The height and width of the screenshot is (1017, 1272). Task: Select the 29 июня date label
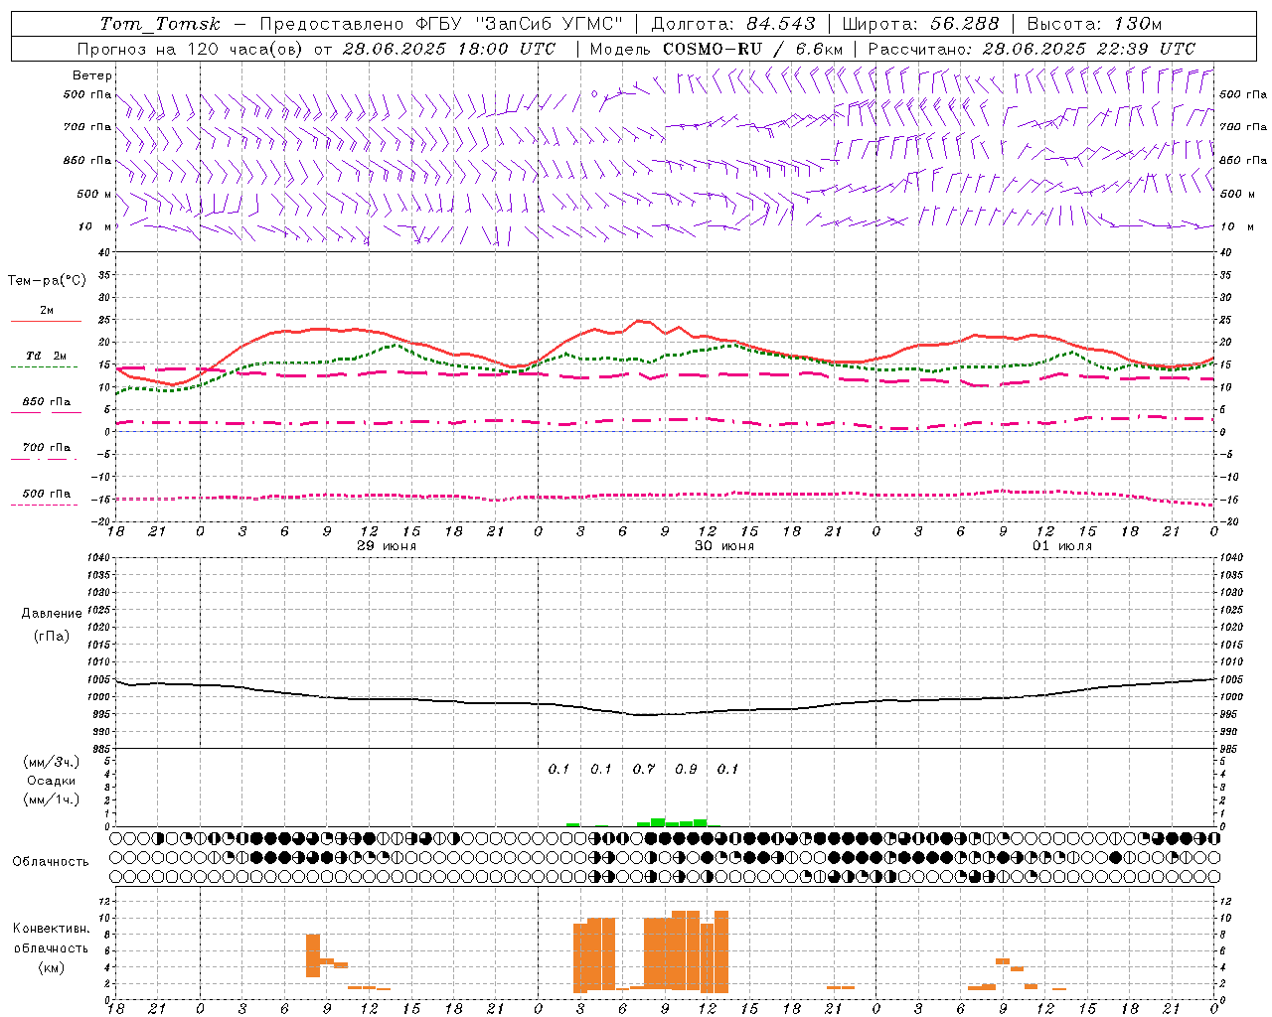[387, 546]
